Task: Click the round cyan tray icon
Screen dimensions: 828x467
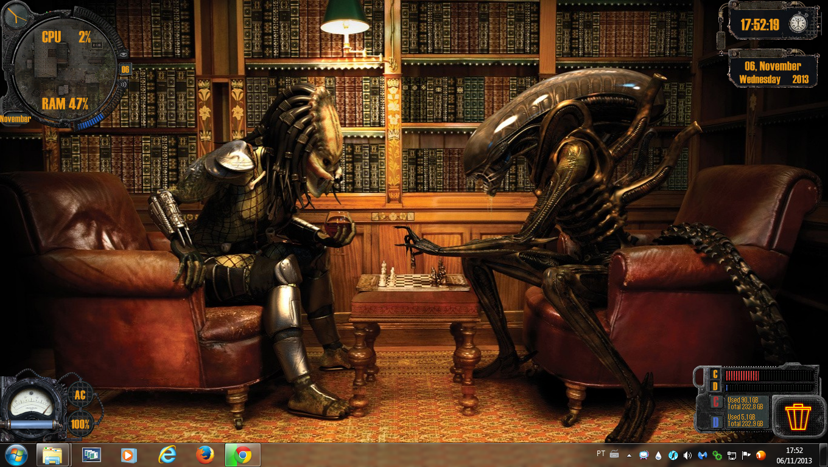Action: coord(673,455)
